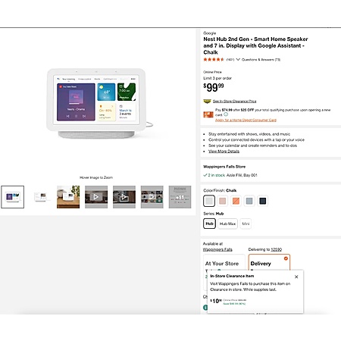Play the second product video thumbnail
Image resolution: width=341 pixels, height=341 pixels.
tap(124, 197)
